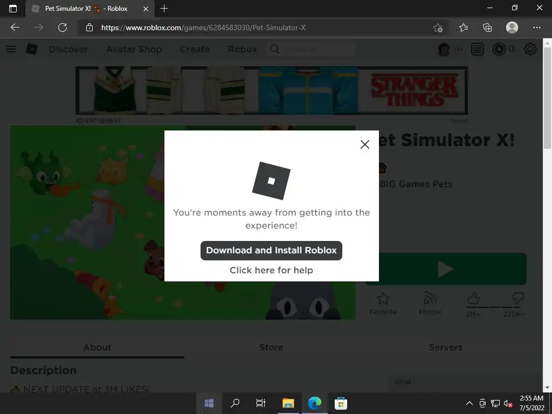
Task: Click the muted volume tray icon
Action: pyautogui.click(x=508, y=403)
